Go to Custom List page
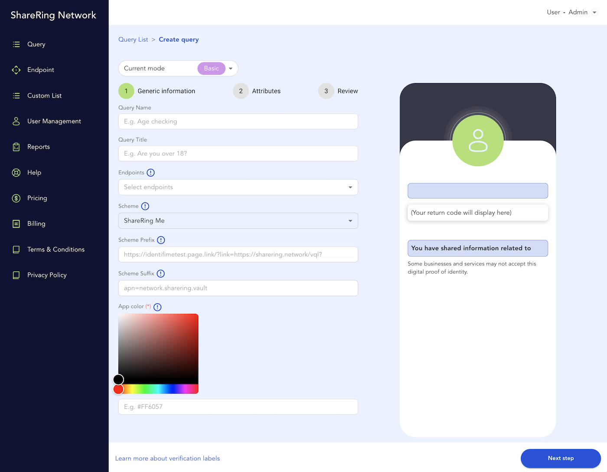607x472 pixels. [x=44, y=96]
